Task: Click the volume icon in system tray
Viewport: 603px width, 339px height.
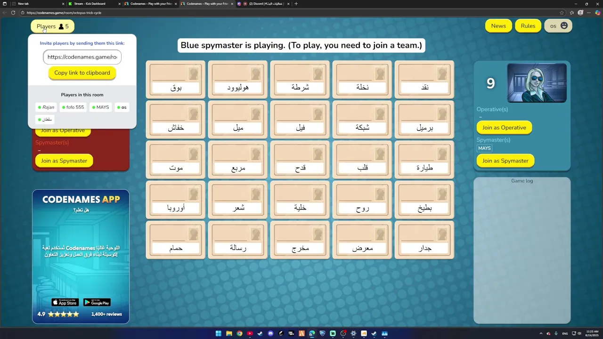Action: [579, 333]
